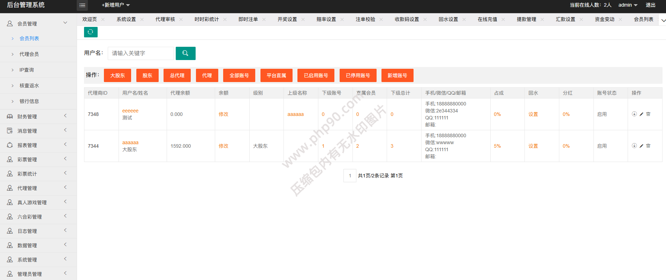Toggle the sidebar hamburger menu icon

pos(82,5)
